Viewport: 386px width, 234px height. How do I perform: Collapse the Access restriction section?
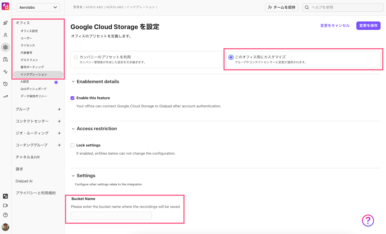click(x=73, y=129)
